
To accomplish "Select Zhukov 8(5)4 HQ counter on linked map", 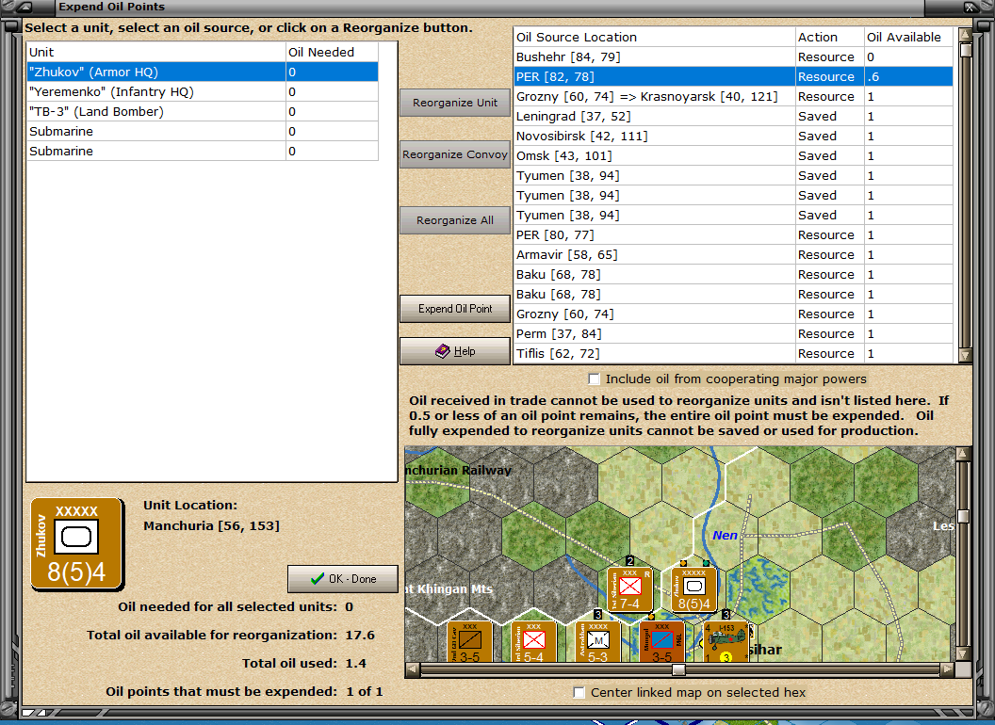I will pyautogui.click(x=694, y=589).
